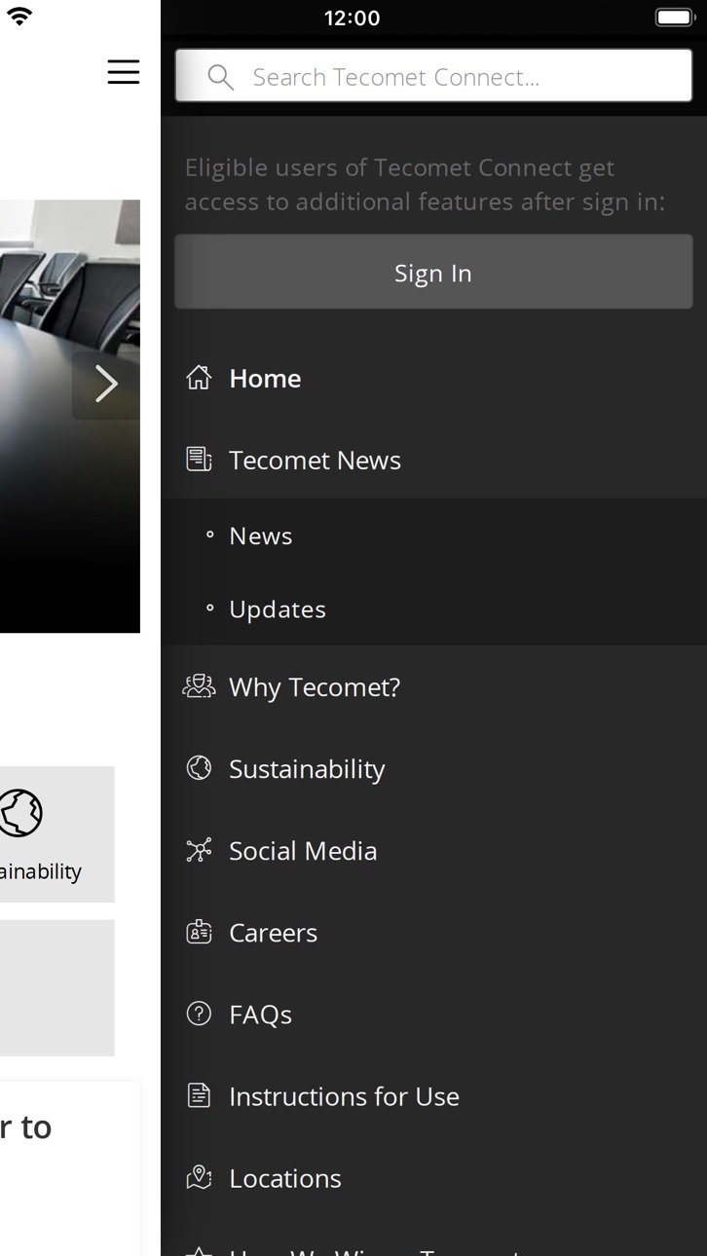Click the Careers badge icon
The image size is (707, 1256).
pos(199,932)
